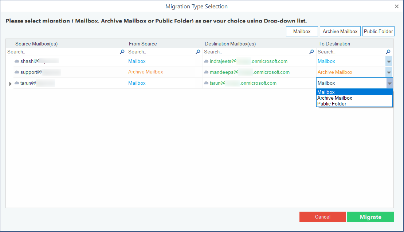Collapse the open To Destination dropdown for tarun row
The height and width of the screenshot is (232, 404).
(x=389, y=83)
